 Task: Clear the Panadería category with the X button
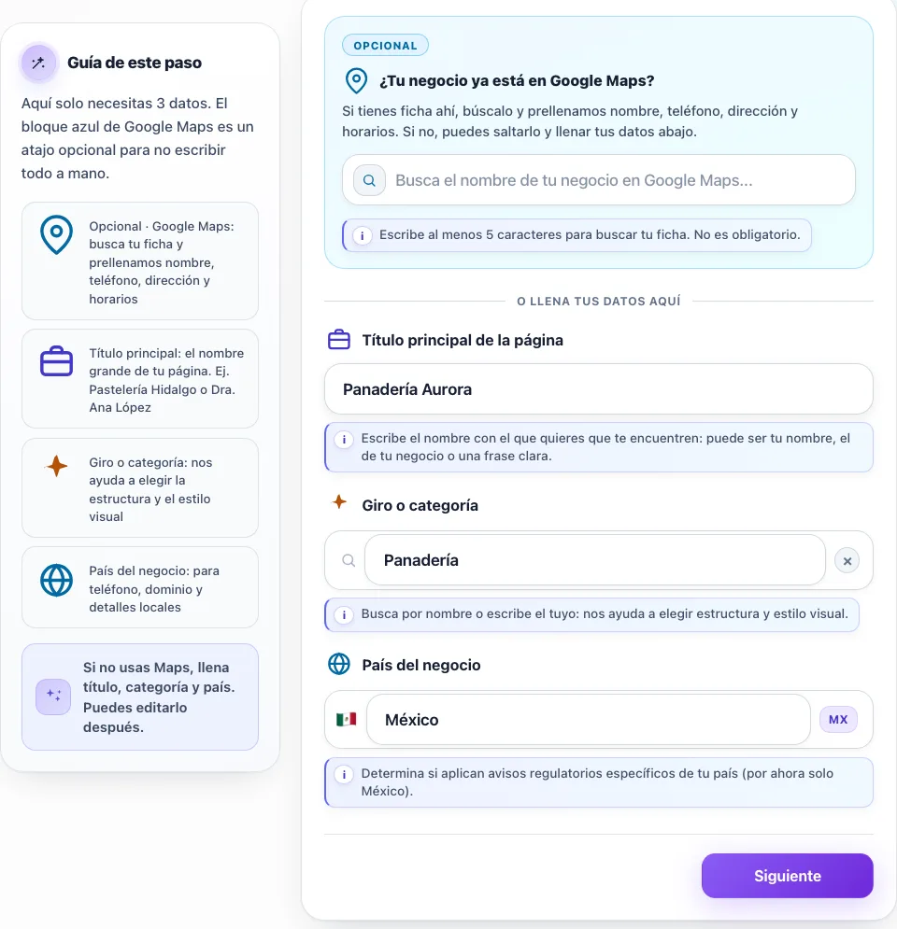(x=847, y=560)
